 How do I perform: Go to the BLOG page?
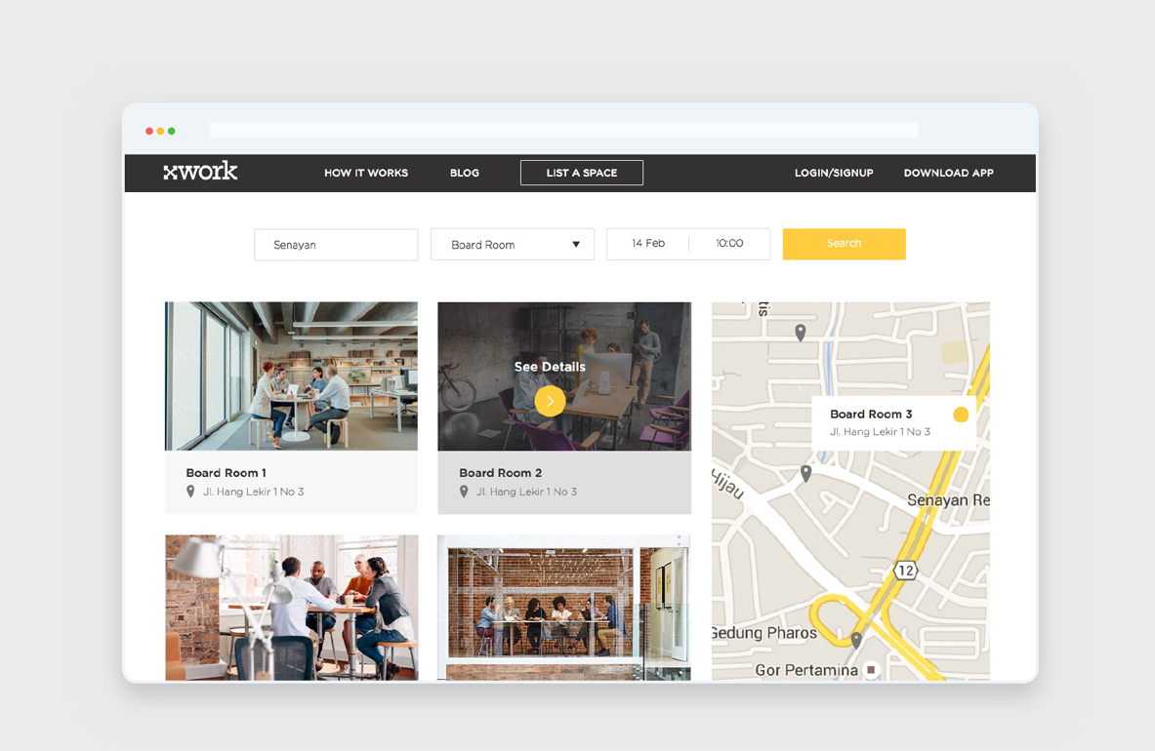[465, 173]
